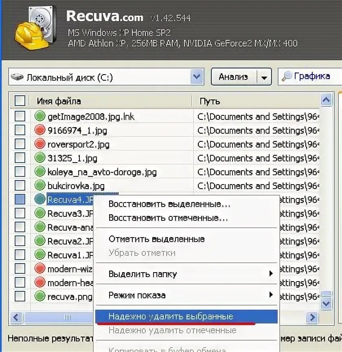This screenshot has width=342, height=352.
Task: Check the box for roversport2.jpg
Action: coord(20,144)
